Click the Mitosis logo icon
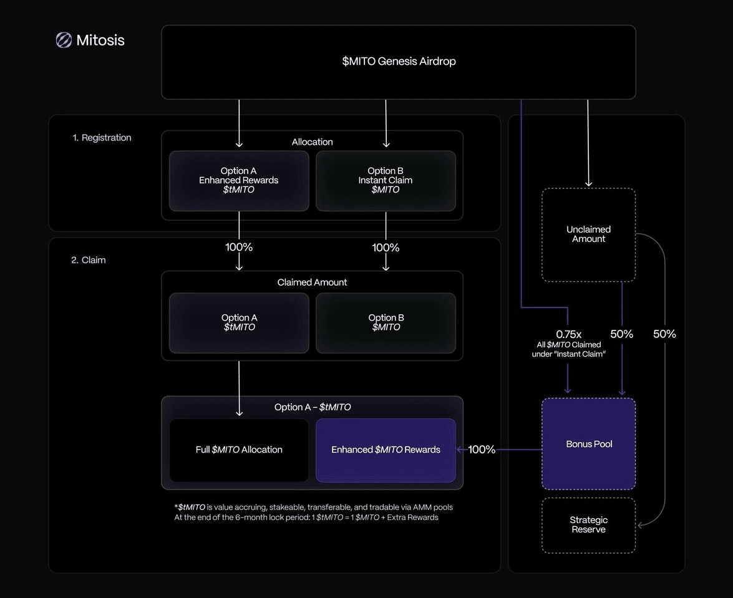Image resolution: width=733 pixels, height=598 pixels. coord(64,40)
